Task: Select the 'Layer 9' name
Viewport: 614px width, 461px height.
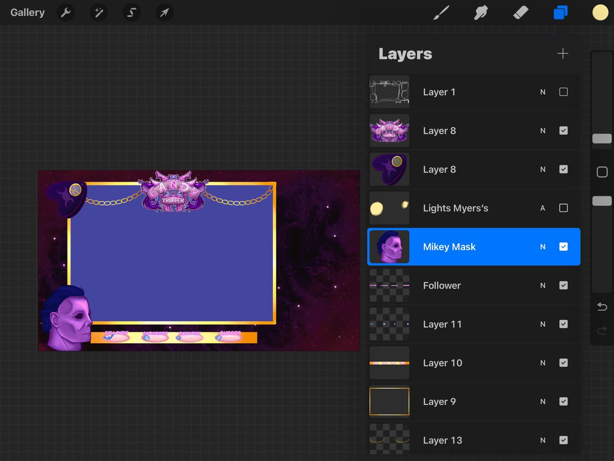Action: tap(439, 402)
